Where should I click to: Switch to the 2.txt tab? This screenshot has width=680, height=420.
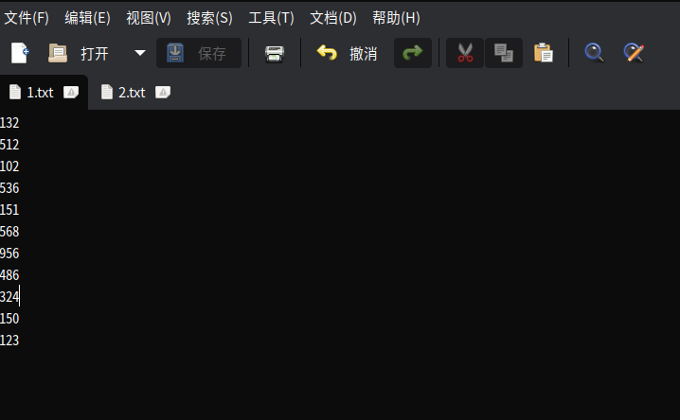tap(132, 92)
